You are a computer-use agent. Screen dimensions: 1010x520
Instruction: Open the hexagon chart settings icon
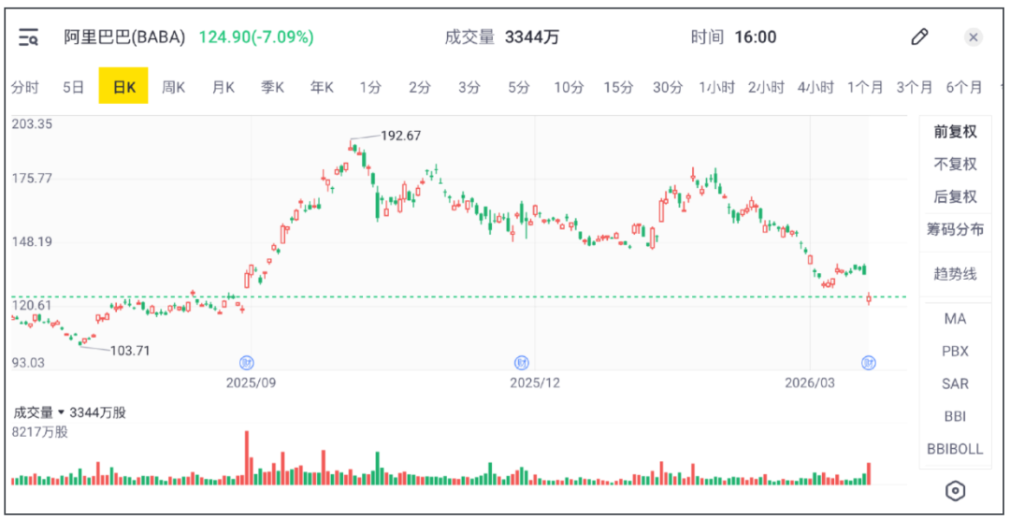point(955,490)
